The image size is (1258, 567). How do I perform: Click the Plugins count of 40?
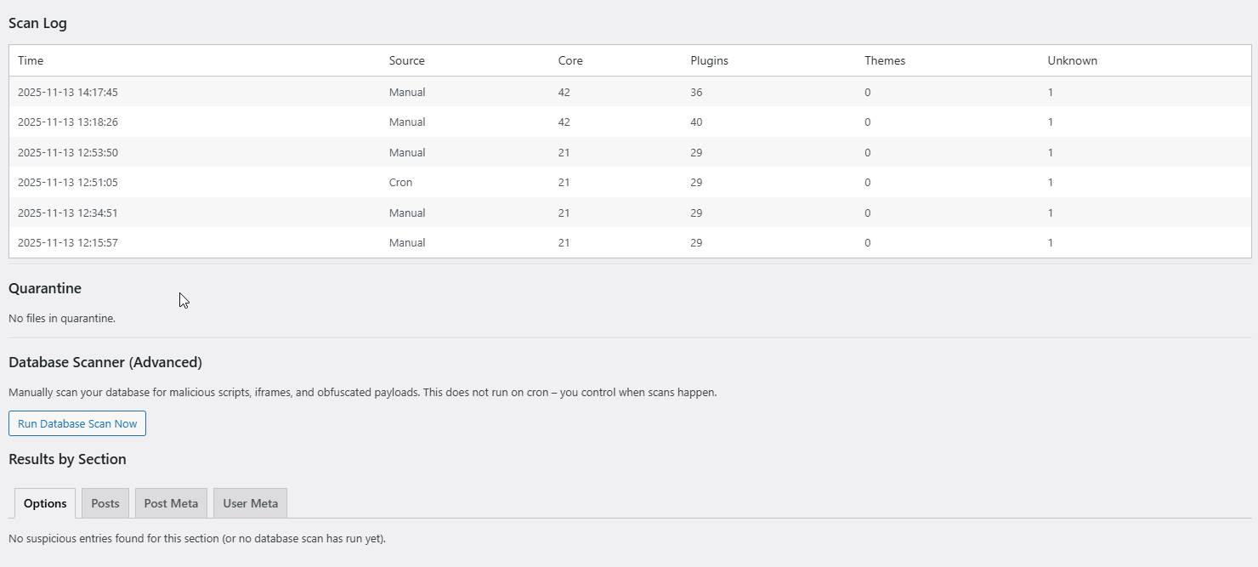click(x=696, y=122)
